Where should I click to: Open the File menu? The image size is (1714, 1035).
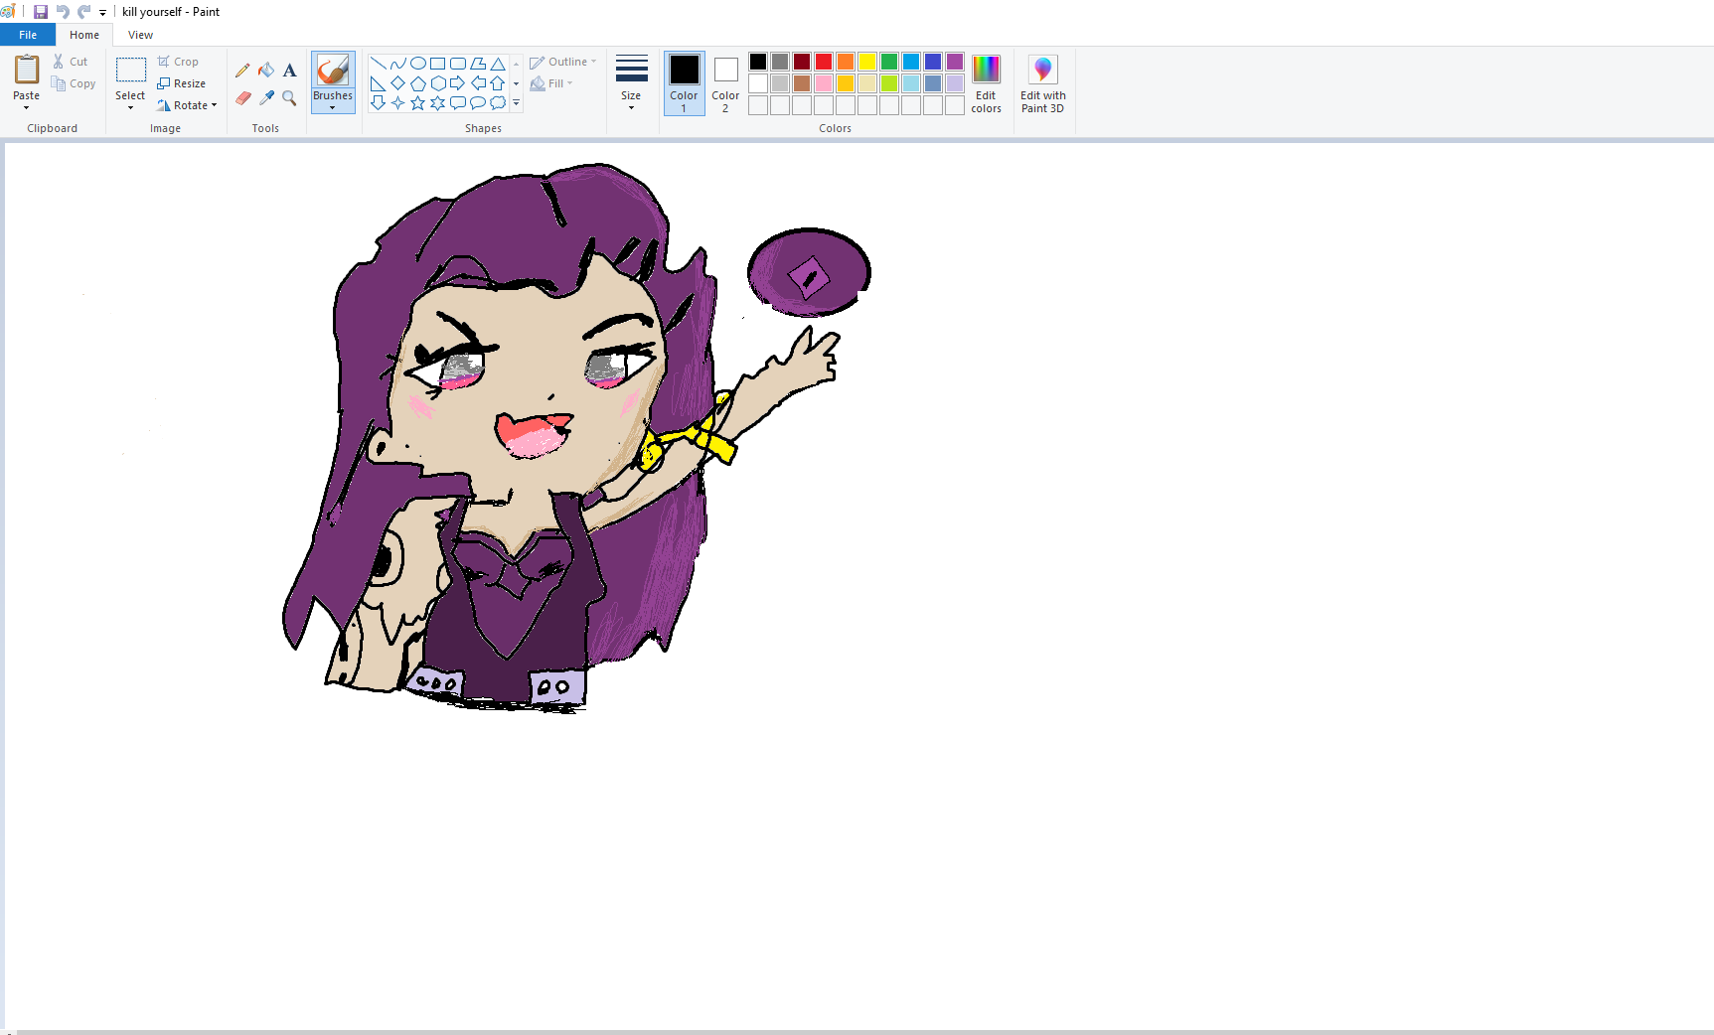(27, 34)
